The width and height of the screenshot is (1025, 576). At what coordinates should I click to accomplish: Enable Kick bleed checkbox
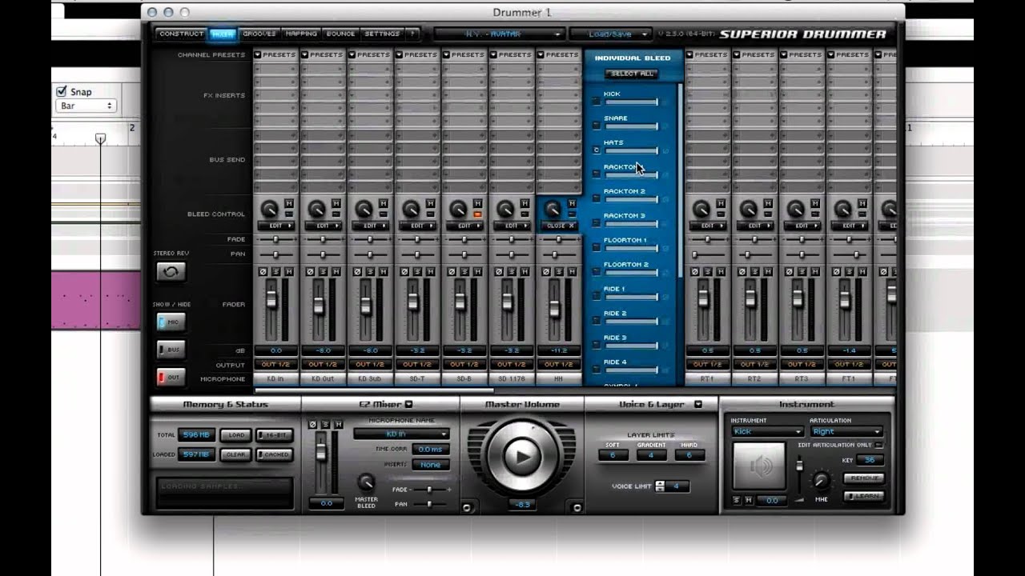596,102
